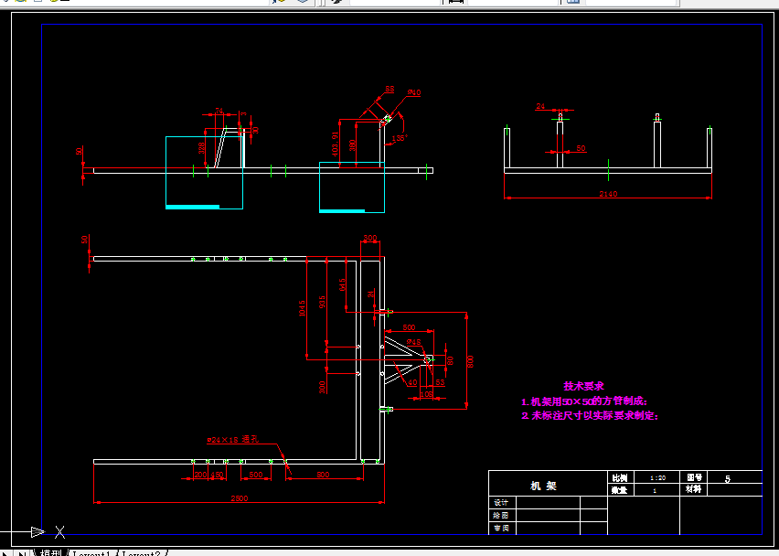
Task: Select the vertical 800 dimension beside bracket
Action: pyautogui.click(x=470, y=361)
